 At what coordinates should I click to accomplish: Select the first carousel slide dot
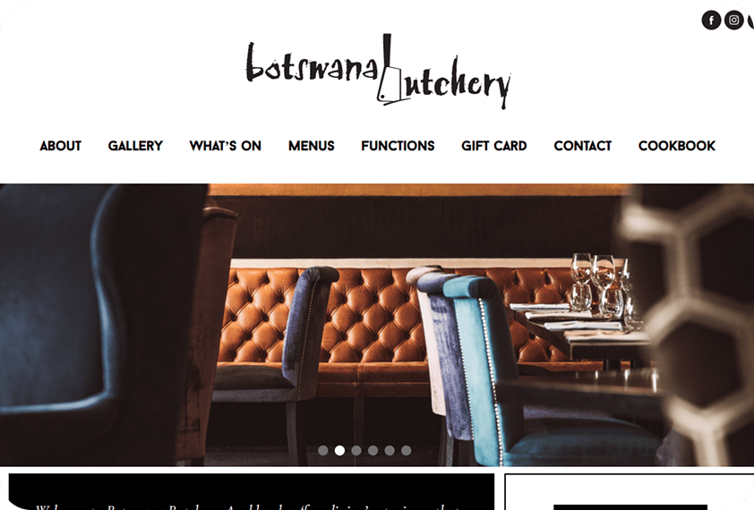323,450
